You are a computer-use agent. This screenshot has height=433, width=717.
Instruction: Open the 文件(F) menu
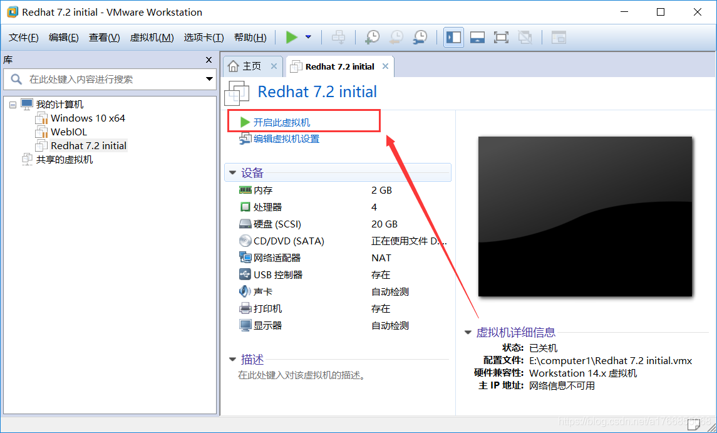pyautogui.click(x=23, y=38)
